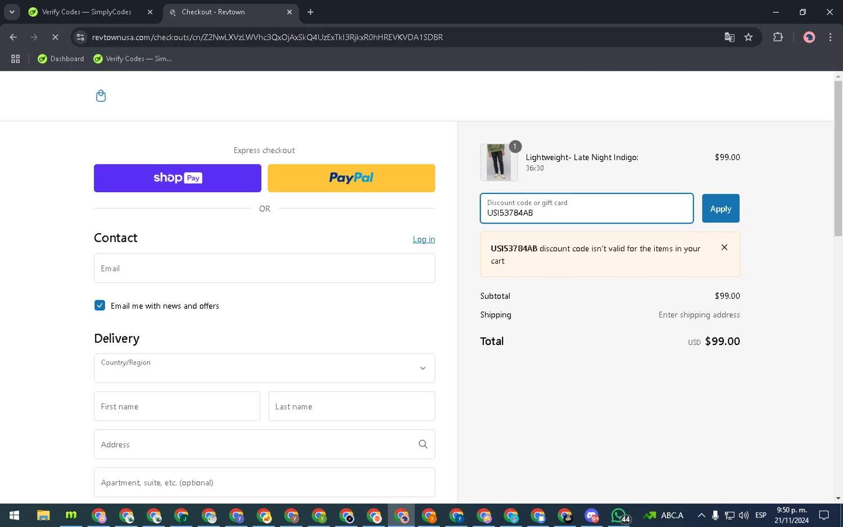The image size is (843, 527).
Task: Open the clock showing 9:50 p. m.
Action: pos(791,515)
